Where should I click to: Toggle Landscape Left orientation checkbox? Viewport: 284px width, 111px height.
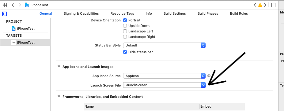(x=125, y=31)
